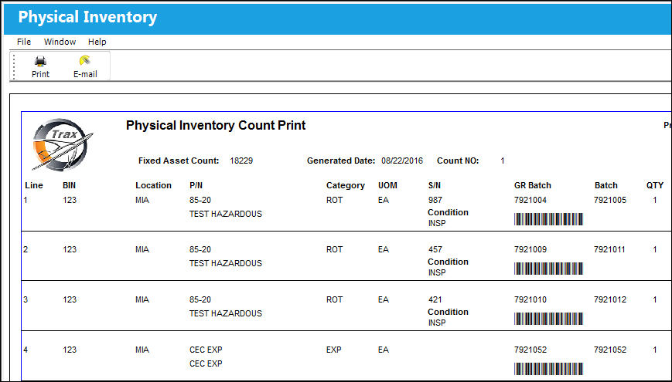Click the Batch column header

(x=606, y=186)
